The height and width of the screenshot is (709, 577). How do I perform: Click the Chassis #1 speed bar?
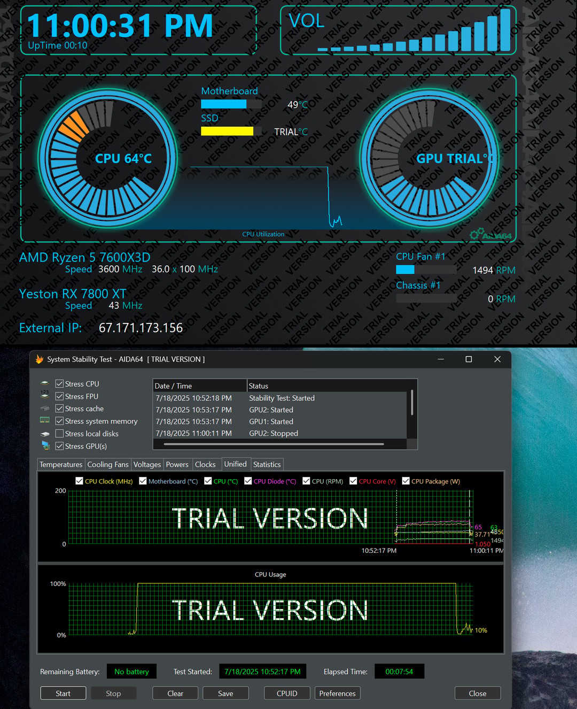pos(426,298)
